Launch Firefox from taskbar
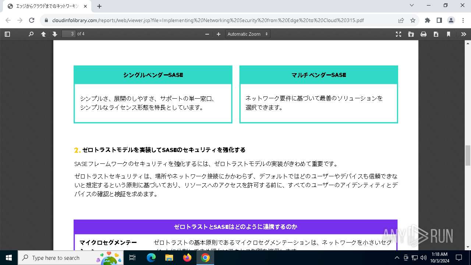471x265 pixels. (x=187, y=258)
